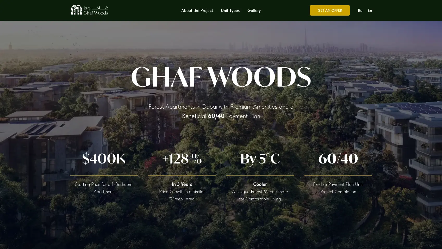Switch site language to En
This screenshot has width=442, height=249.
[x=370, y=10]
